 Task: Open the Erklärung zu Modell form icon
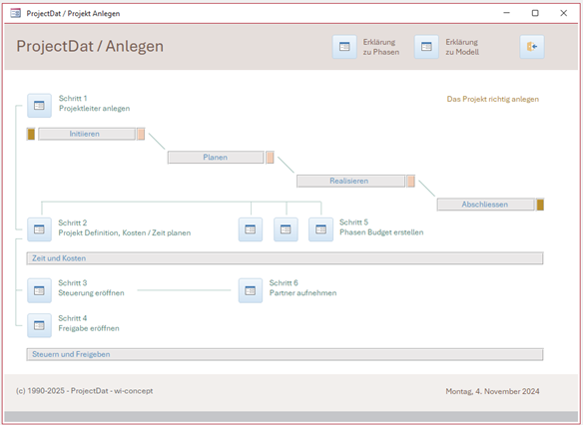click(426, 47)
